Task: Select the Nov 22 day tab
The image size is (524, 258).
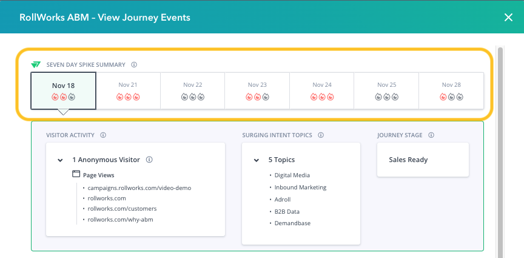Action: point(193,90)
